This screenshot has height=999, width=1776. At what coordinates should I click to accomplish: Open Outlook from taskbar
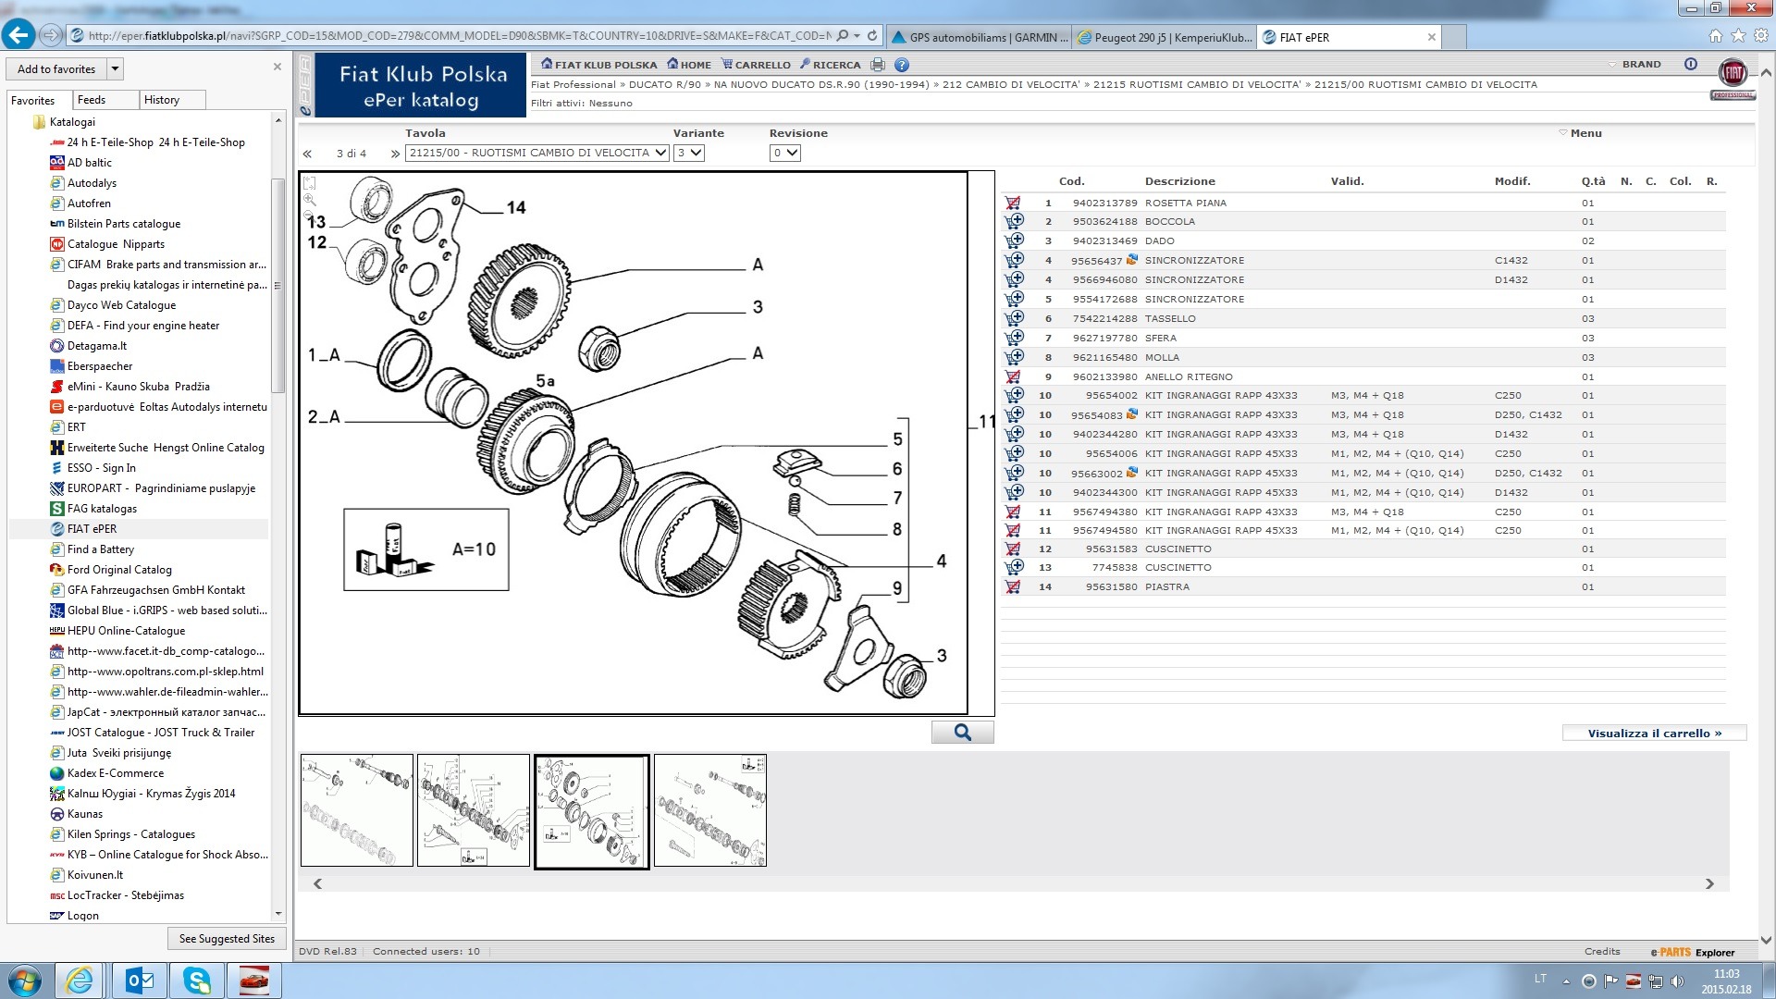(140, 980)
